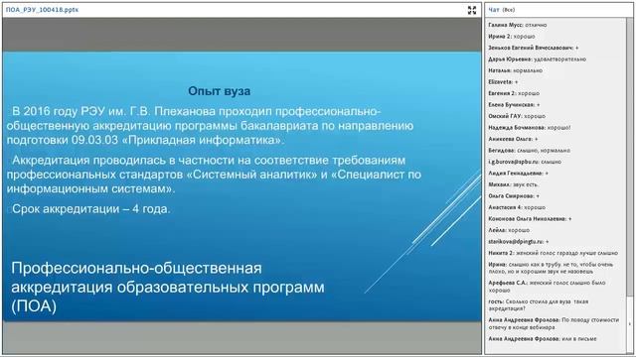Toggle fullscreen for the presentation pod

(472, 10)
